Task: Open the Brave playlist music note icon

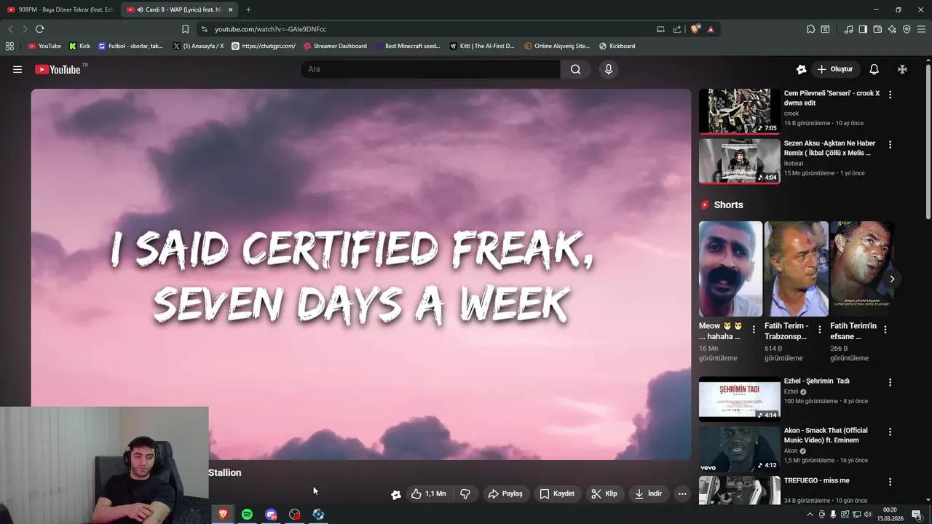Action: point(848,29)
